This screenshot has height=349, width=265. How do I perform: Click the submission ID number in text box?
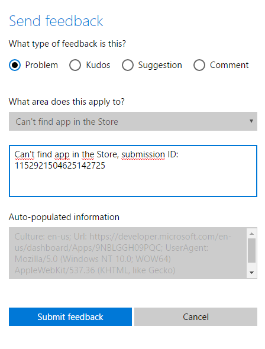click(x=60, y=166)
